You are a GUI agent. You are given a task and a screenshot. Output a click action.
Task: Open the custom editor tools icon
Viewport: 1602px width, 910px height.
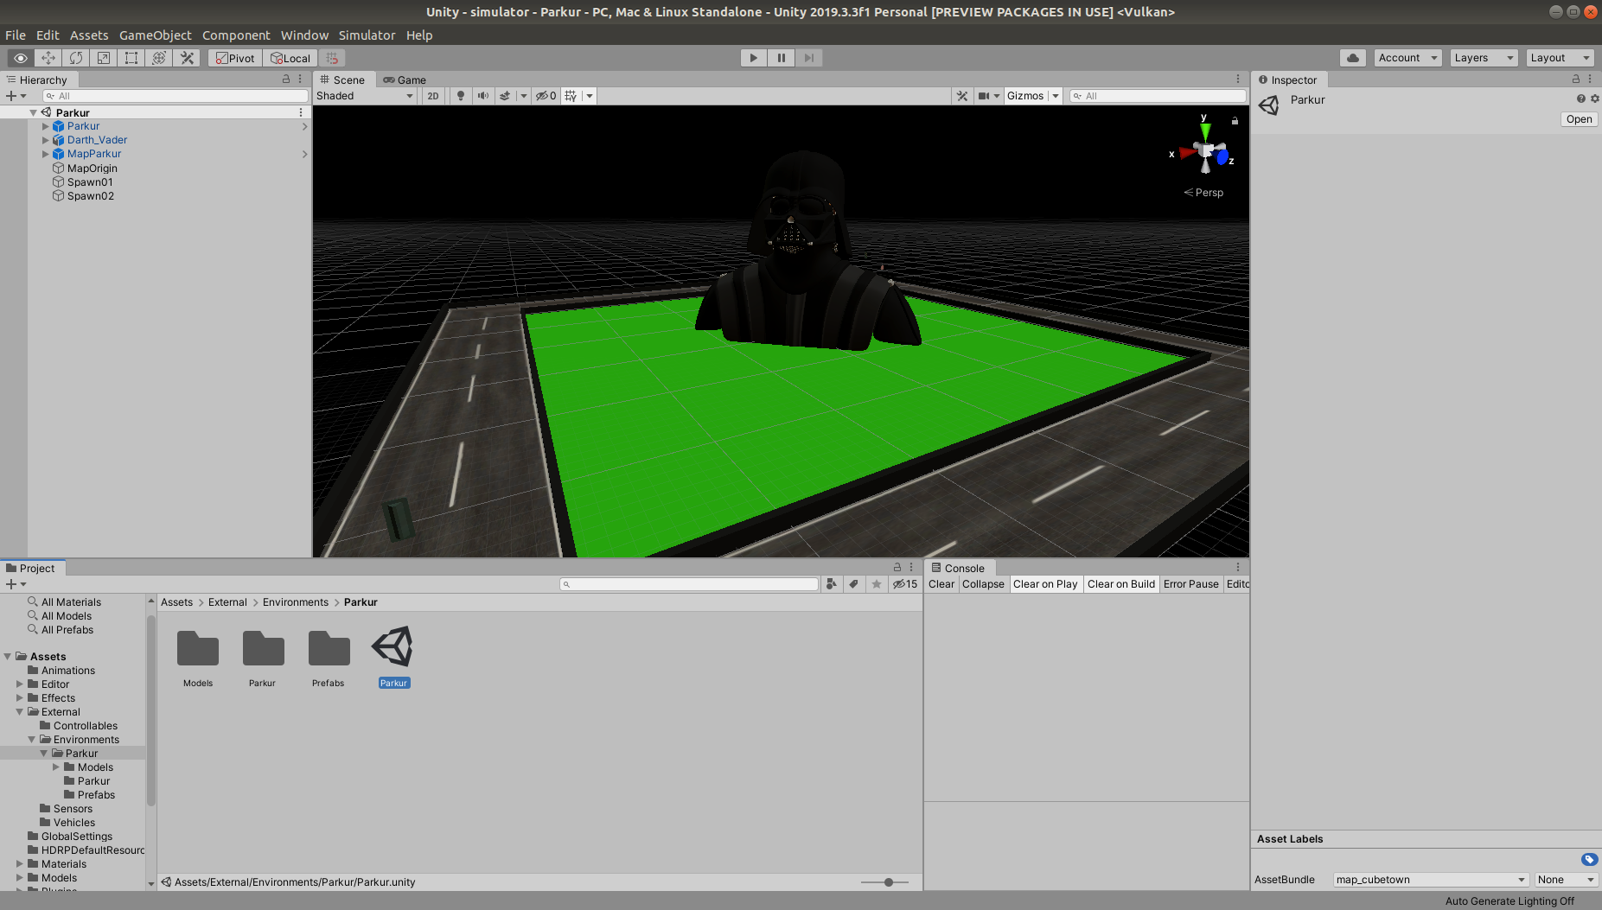point(187,58)
